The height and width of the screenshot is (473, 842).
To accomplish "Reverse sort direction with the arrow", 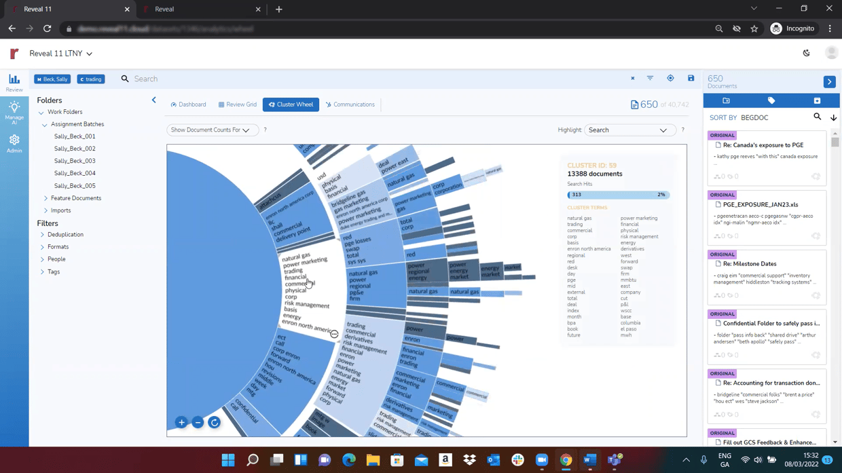I will [x=833, y=118].
